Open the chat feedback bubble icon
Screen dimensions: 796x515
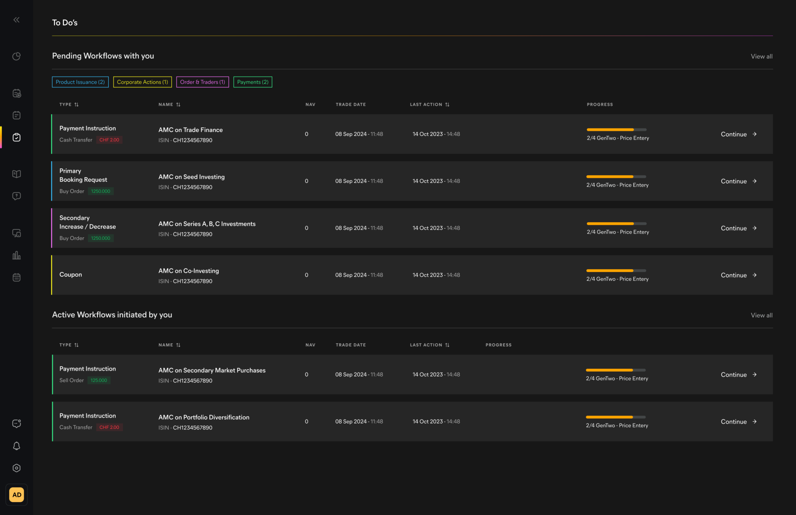[x=16, y=424]
